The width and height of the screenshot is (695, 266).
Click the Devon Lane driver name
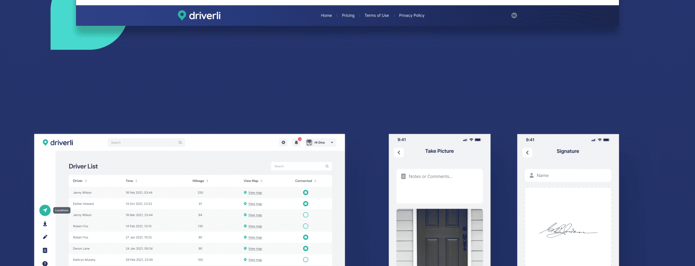click(81, 249)
